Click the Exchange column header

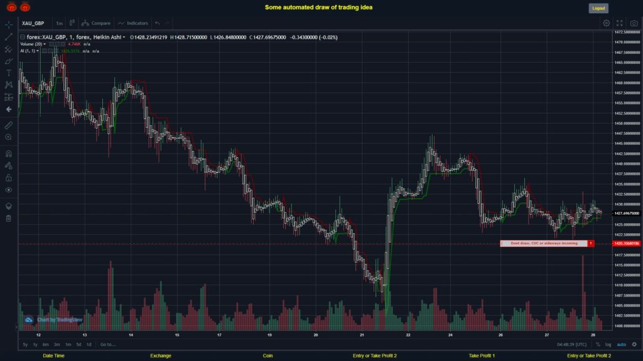[x=161, y=356]
